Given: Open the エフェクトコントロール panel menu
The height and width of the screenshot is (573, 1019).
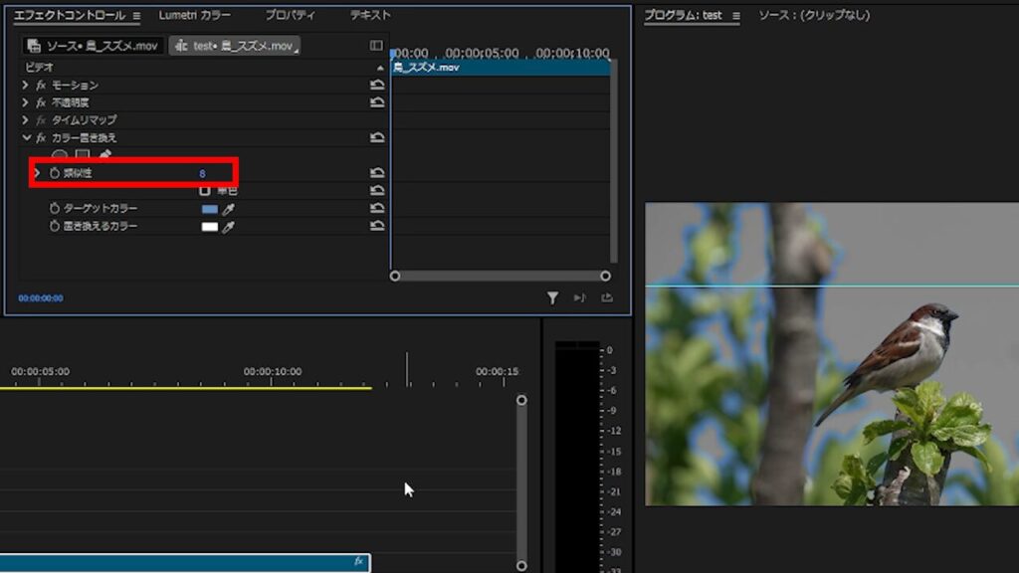Looking at the screenshot, I should coord(136,16).
